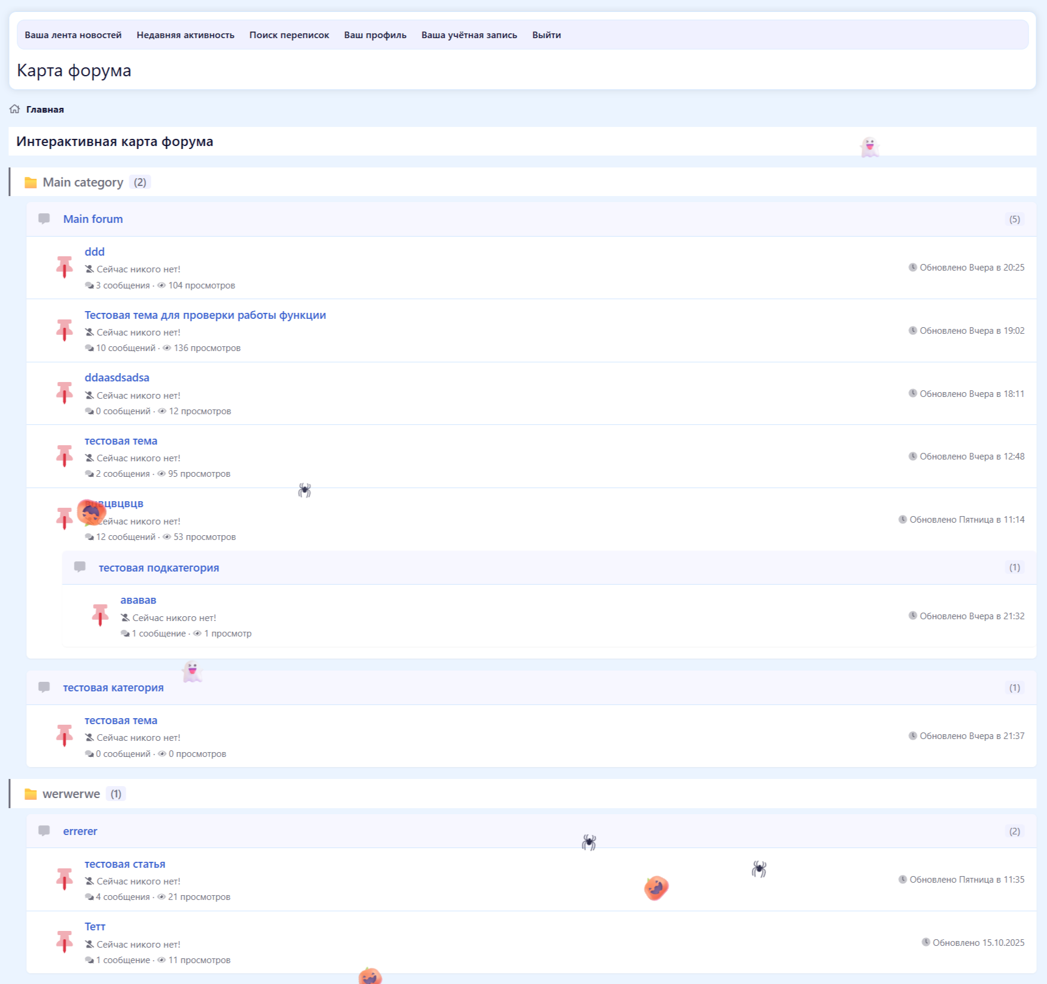Click the Main category folder icon
The image size is (1047, 984).
coord(30,183)
